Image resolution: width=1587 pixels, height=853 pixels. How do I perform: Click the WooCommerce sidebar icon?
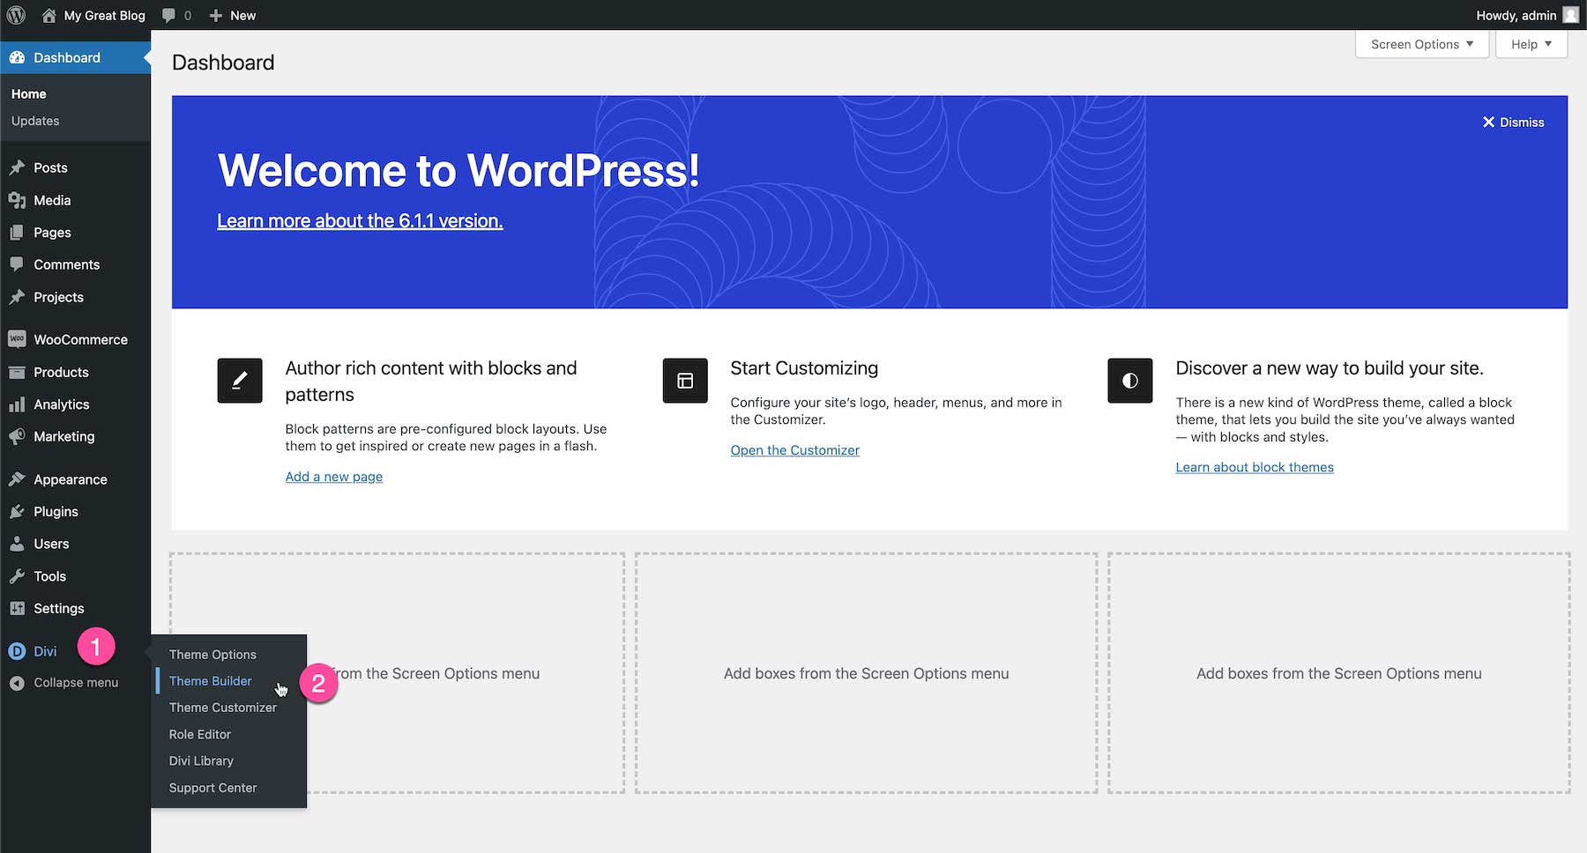click(17, 338)
